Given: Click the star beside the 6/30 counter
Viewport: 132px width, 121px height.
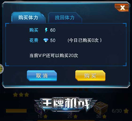Looking at the screenshot, I should [126, 111].
